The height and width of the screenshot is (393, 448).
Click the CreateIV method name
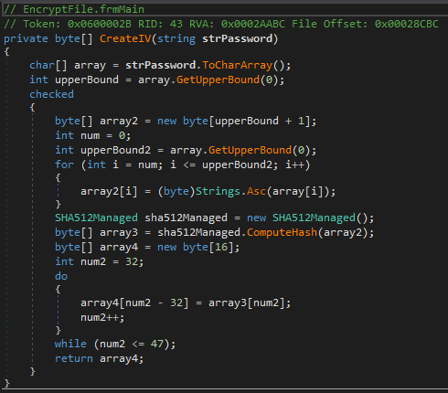[x=125, y=38]
